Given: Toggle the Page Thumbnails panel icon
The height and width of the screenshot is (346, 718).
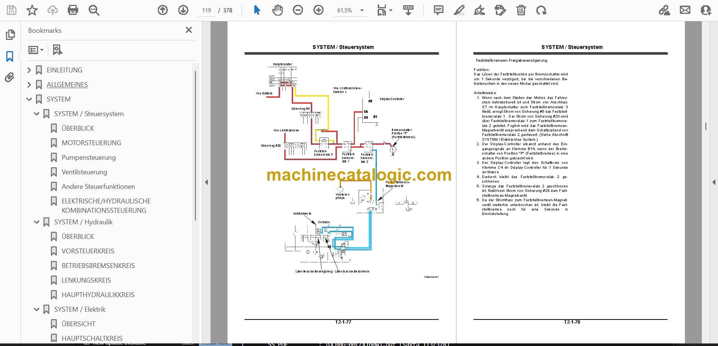Looking at the screenshot, I should click(x=10, y=35).
